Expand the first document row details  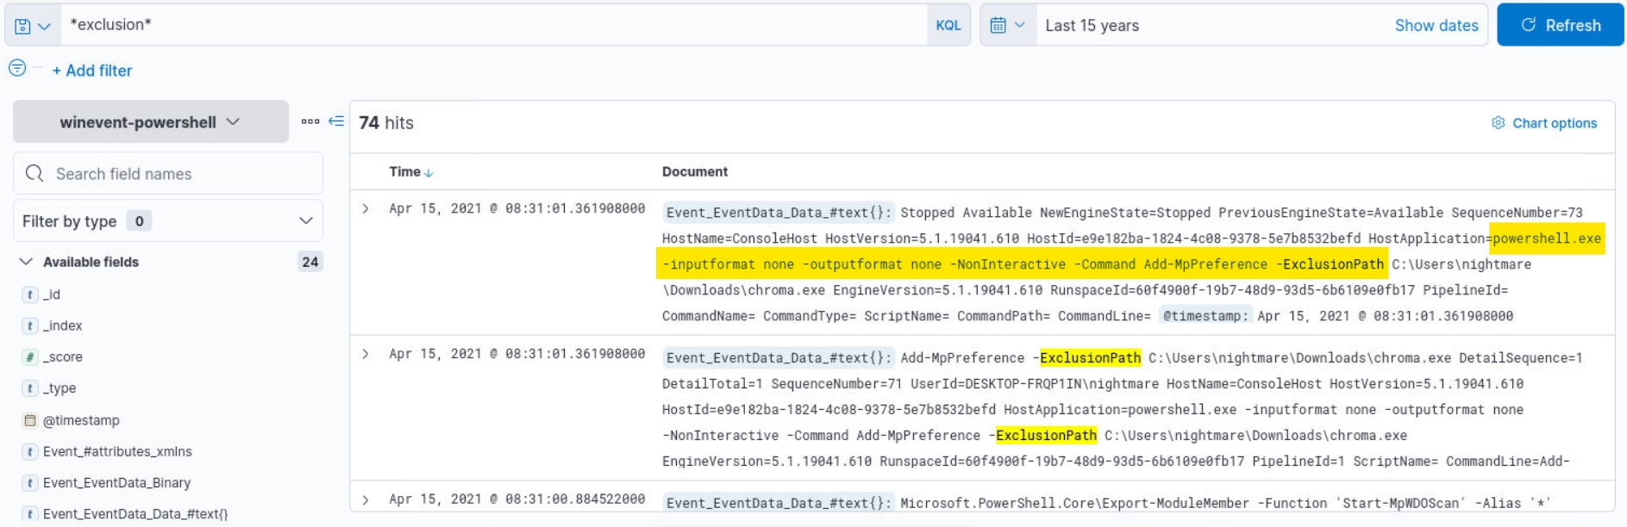coord(366,209)
